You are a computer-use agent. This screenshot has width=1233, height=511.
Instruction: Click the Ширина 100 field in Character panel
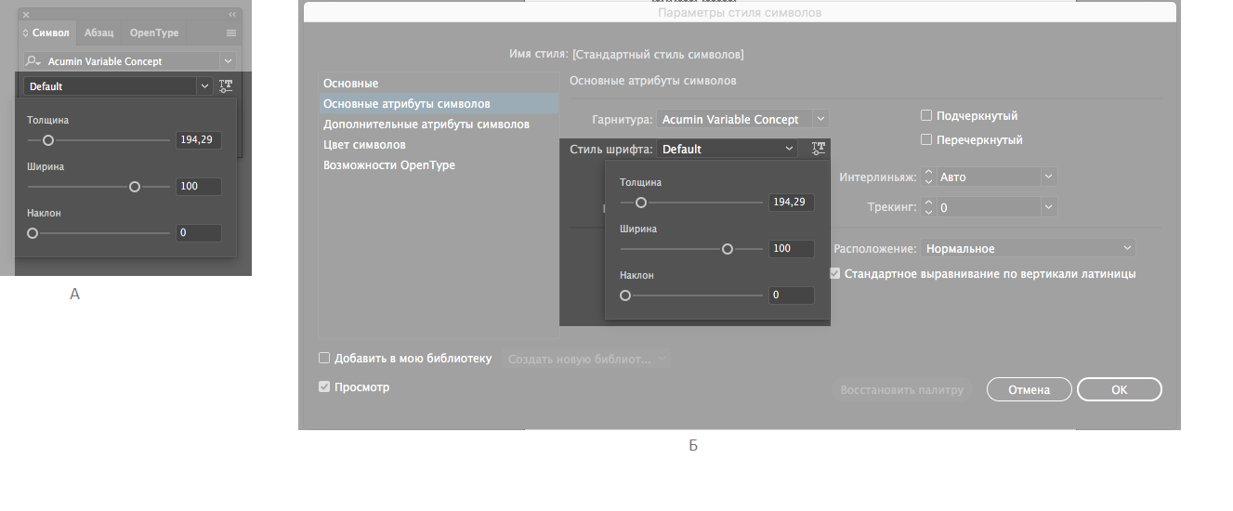[x=199, y=186]
